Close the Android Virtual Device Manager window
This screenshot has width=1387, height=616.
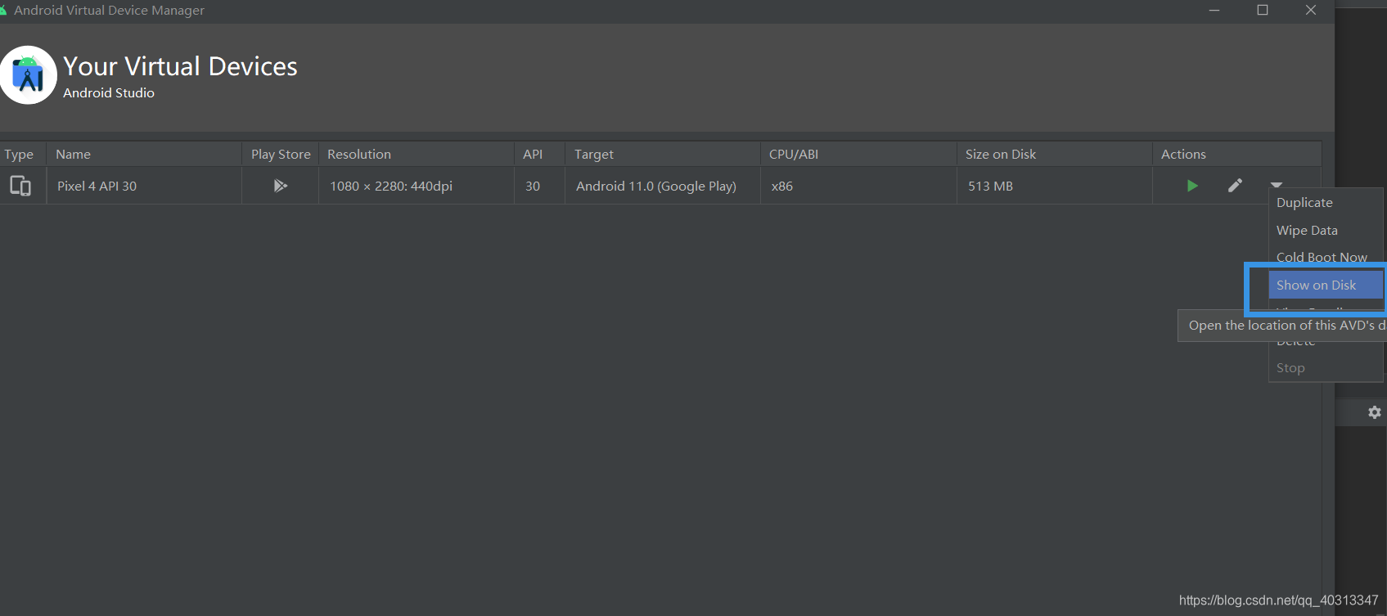(1311, 11)
